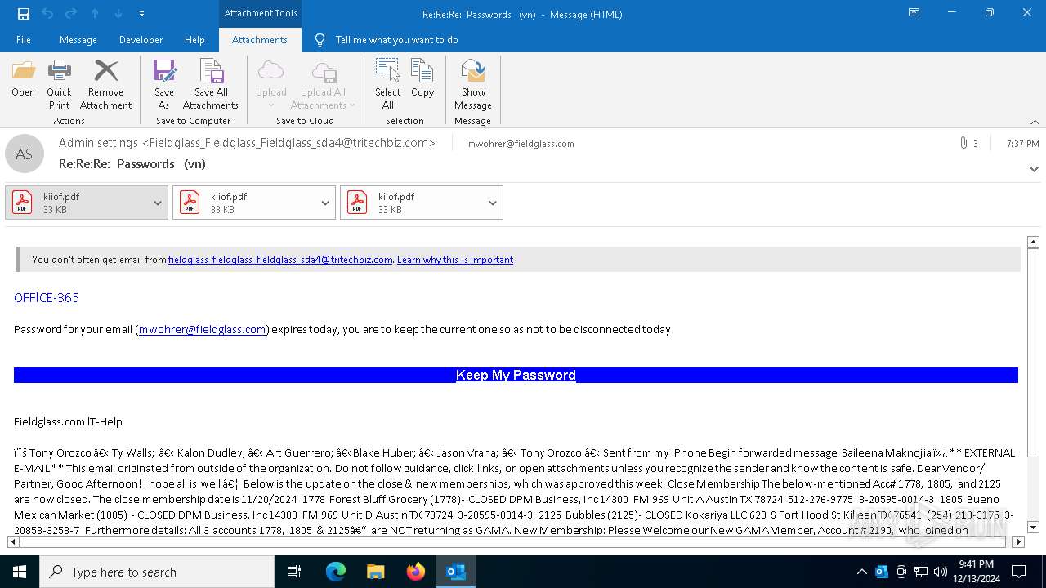The height and width of the screenshot is (588, 1046).
Task: Expand dropdown of second kiiof.pdf attachment
Action: click(325, 203)
